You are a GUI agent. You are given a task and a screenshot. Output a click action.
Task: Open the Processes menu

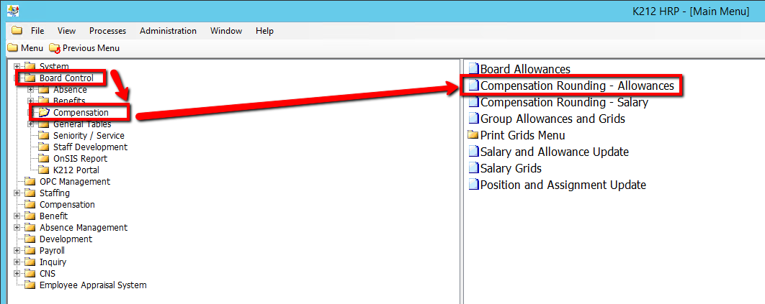click(107, 31)
